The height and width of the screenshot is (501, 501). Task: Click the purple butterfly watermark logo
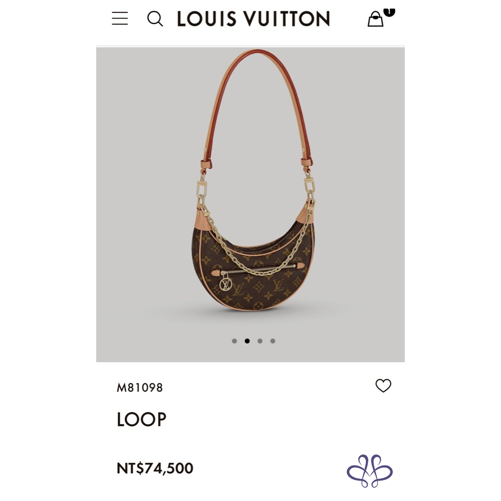tap(370, 471)
